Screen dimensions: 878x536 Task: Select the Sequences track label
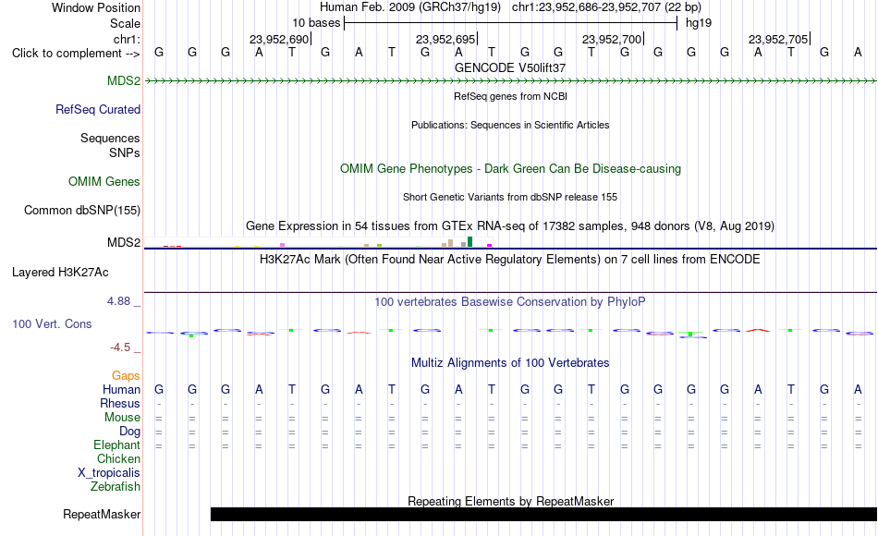pos(110,138)
